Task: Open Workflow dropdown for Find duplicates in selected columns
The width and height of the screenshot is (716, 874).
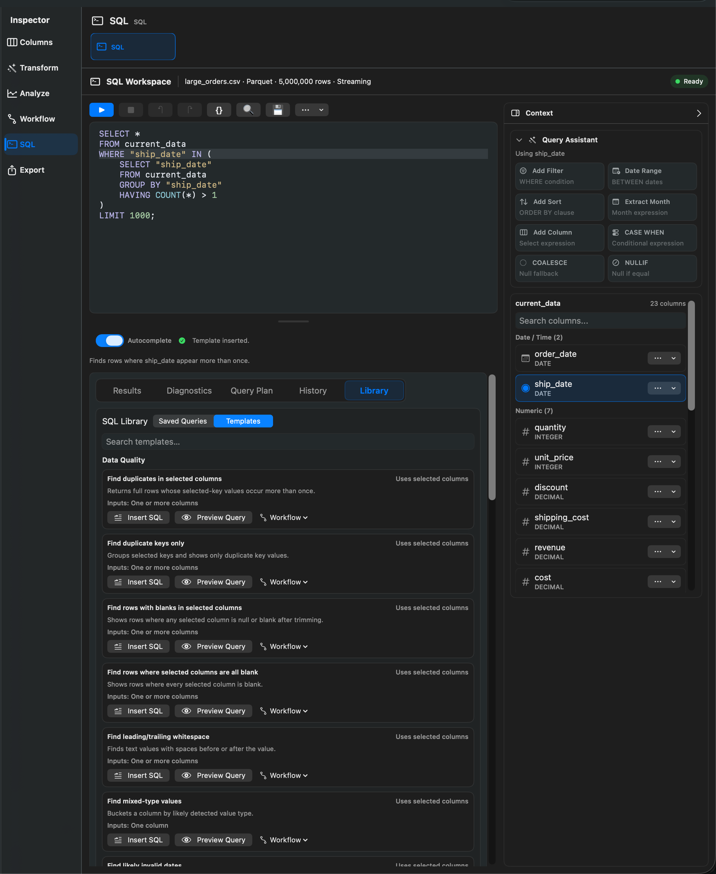Action: tap(284, 517)
